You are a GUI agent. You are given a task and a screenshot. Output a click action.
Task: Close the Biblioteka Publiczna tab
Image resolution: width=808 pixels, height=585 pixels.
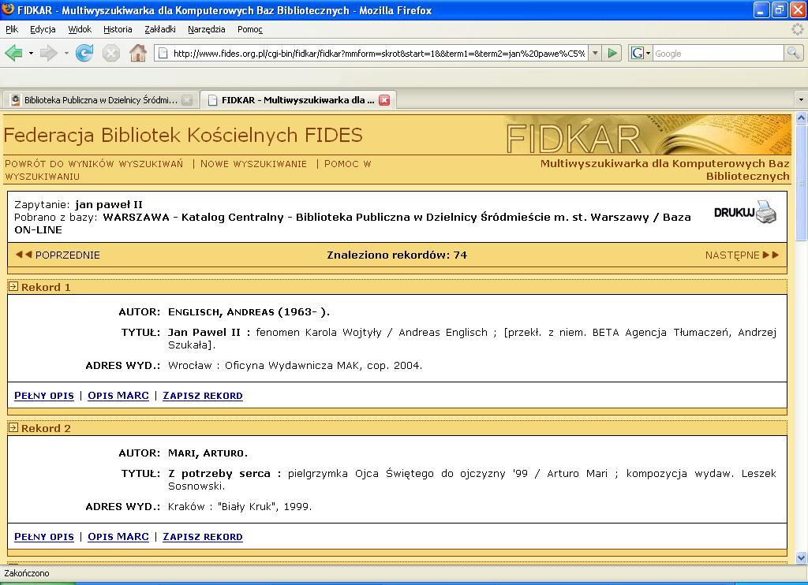(187, 100)
